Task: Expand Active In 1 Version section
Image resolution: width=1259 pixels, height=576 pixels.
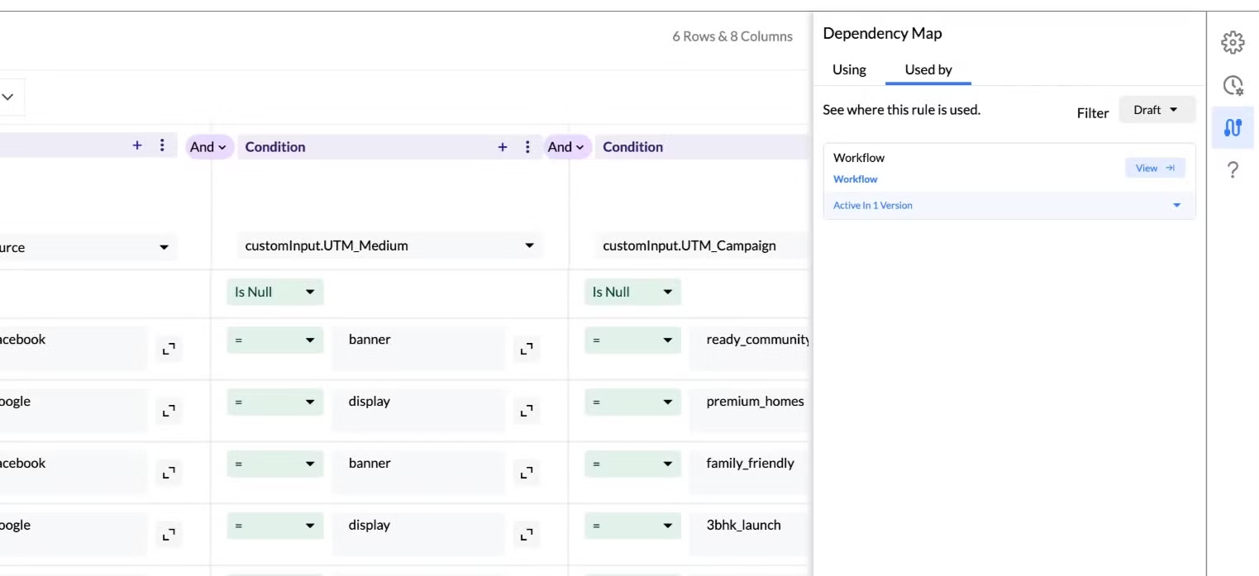Action: (1176, 206)
